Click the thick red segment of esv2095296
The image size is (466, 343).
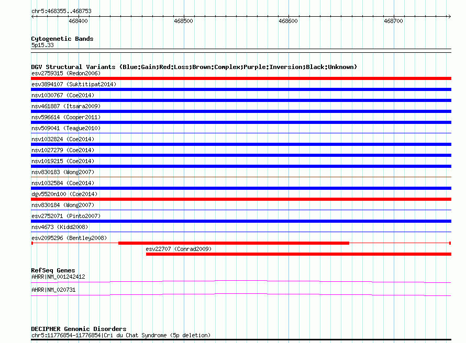tap(234, 243)
